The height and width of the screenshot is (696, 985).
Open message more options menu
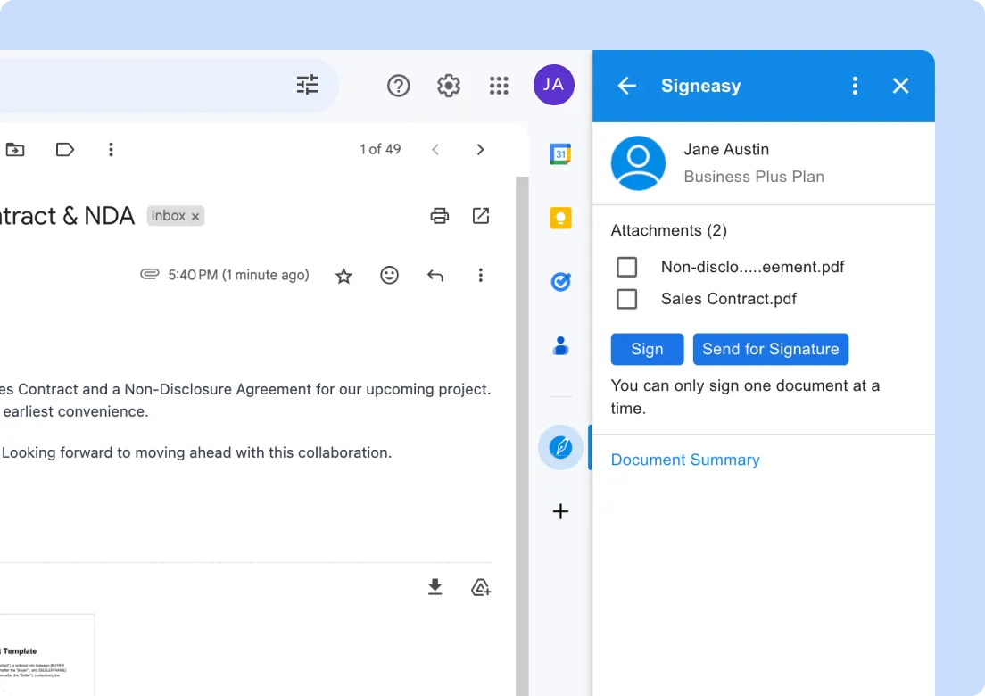pyautogui.click(x=481, y=275)
